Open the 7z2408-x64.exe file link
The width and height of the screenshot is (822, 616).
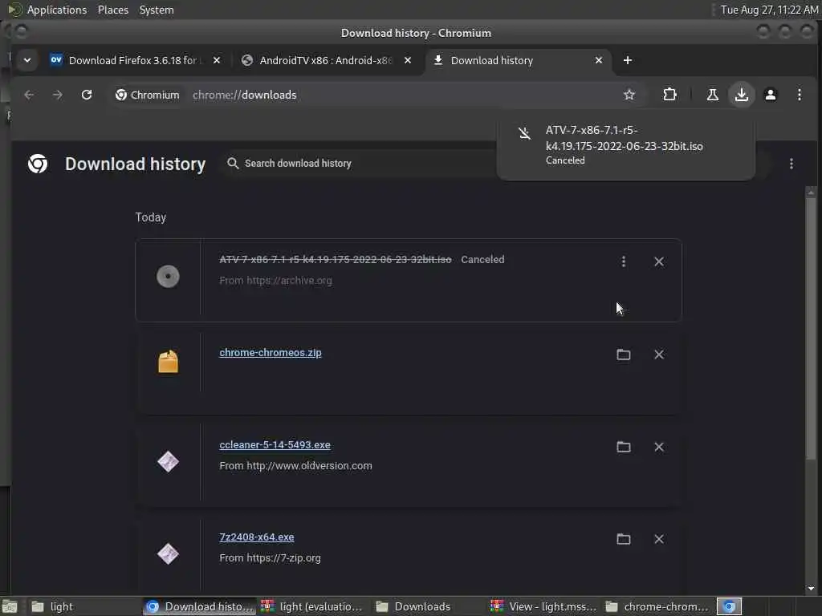tap(256, 537)
